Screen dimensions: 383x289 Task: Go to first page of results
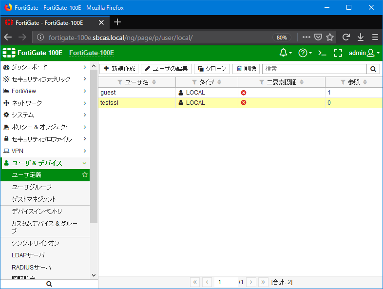click(195, 282)
